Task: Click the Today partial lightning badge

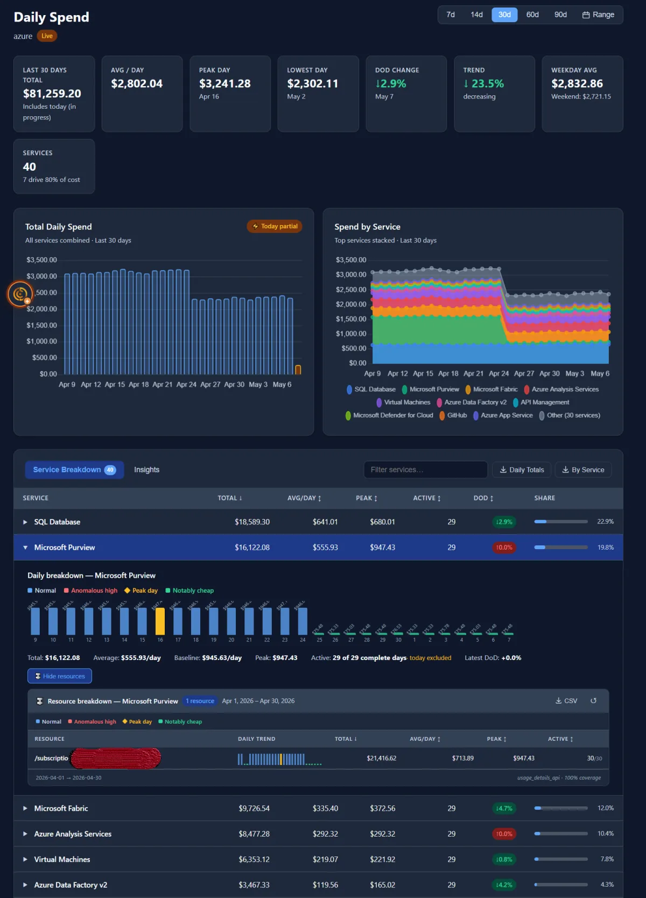Action: 275,226
